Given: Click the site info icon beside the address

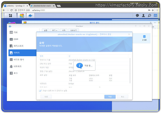Looking at the screenshot, I should pyautogui.click(x=16, y=10).
